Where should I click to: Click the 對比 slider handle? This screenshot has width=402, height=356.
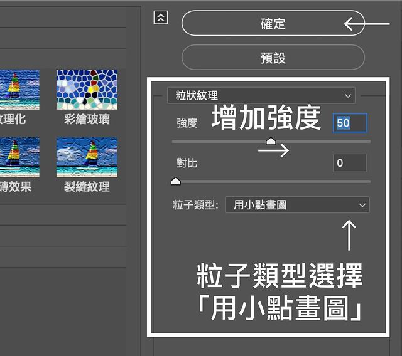coord(176,181)
